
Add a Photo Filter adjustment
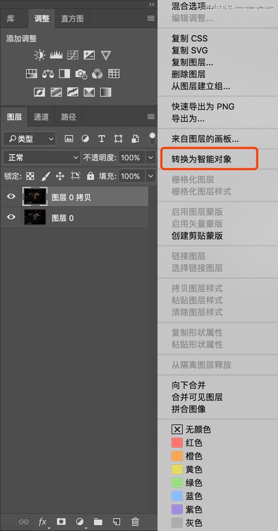(81, 74)
